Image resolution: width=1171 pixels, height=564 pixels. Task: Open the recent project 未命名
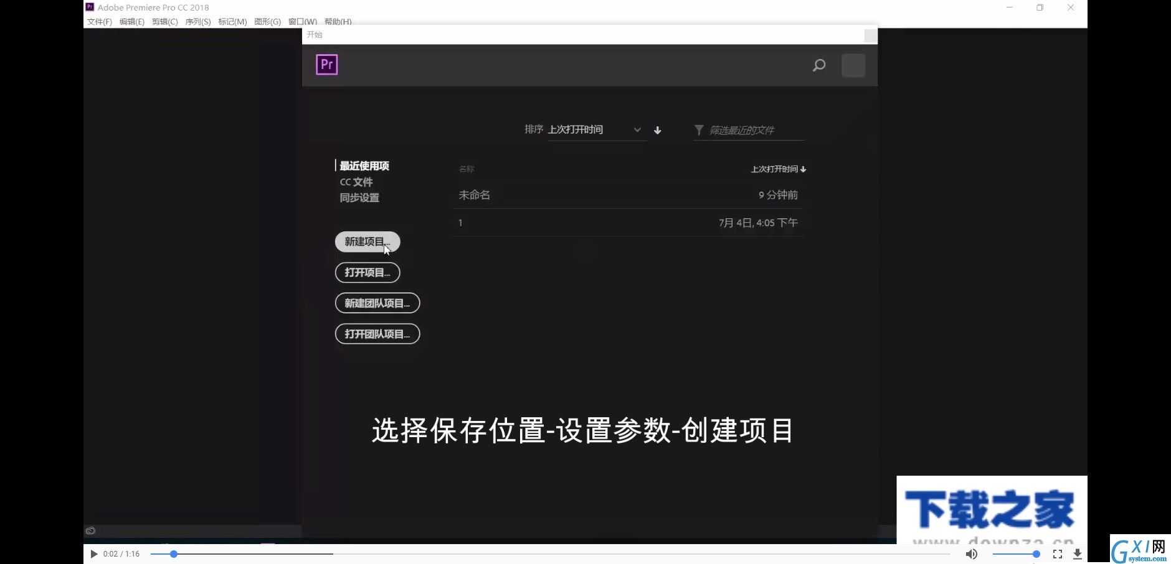(628, 195)
